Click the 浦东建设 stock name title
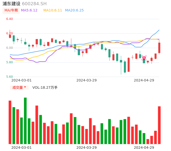The height and width of the screenshot is (151, 171). pyautogui.click(x=11, y=4)
